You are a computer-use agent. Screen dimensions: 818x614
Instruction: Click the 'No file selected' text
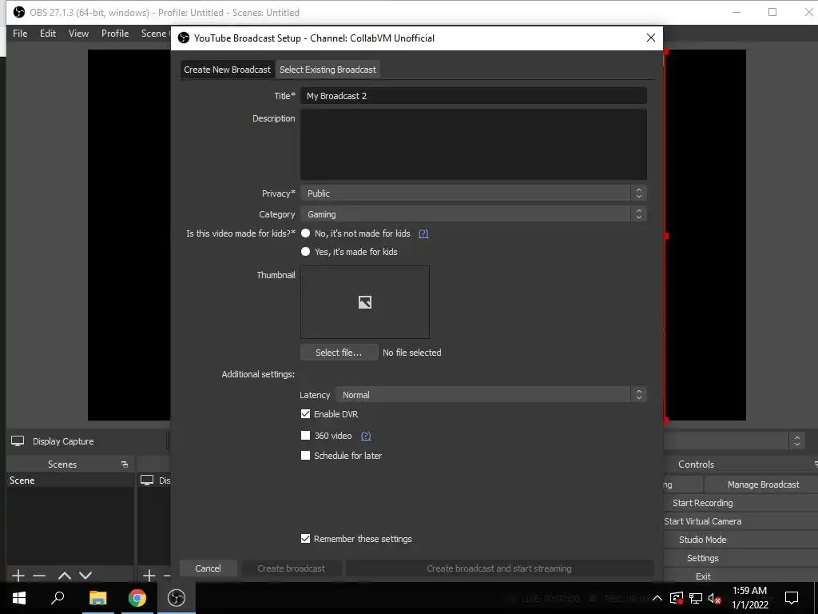click(411, 353)
